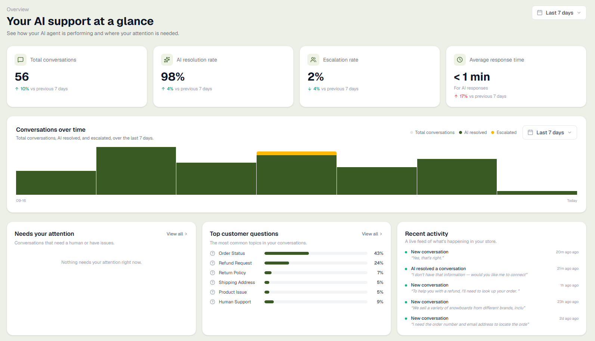Screen dimensions: 595x341
Task: Open the AI resolved a conversation activity entry
Action: click(492, 272)
